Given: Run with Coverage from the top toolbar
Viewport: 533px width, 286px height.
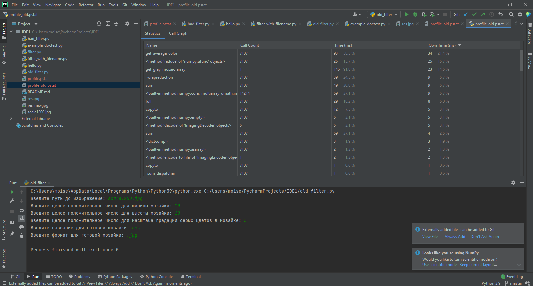Looking at the screenshot, I should [424, 14].
